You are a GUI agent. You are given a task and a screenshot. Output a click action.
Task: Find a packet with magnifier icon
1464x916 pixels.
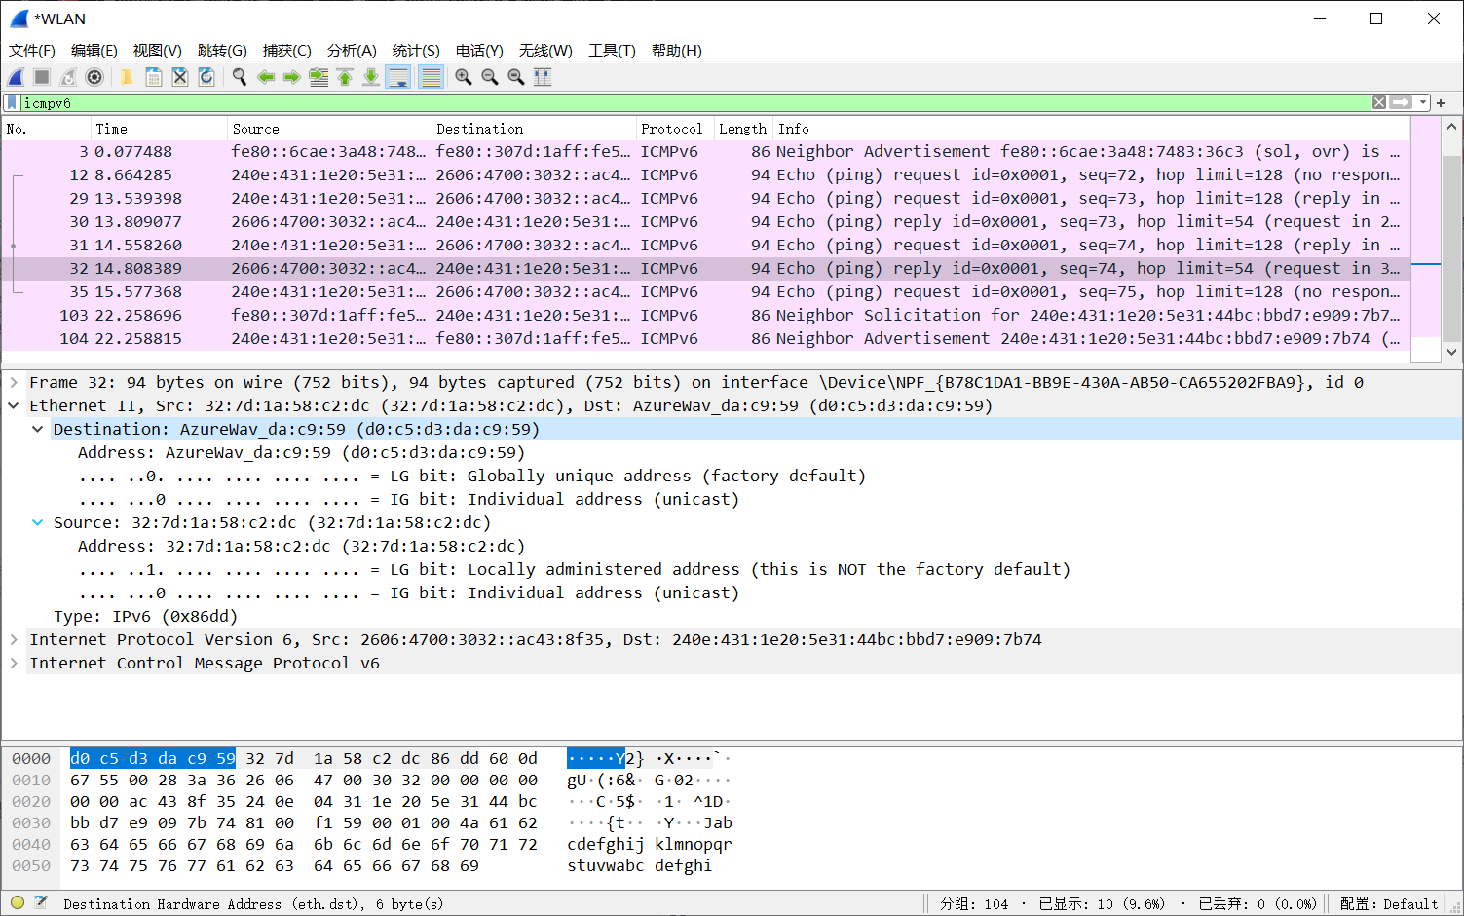coord(239,77)
